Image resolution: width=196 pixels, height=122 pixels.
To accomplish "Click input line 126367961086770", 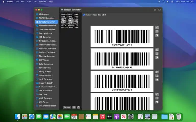I will (69, 25).
